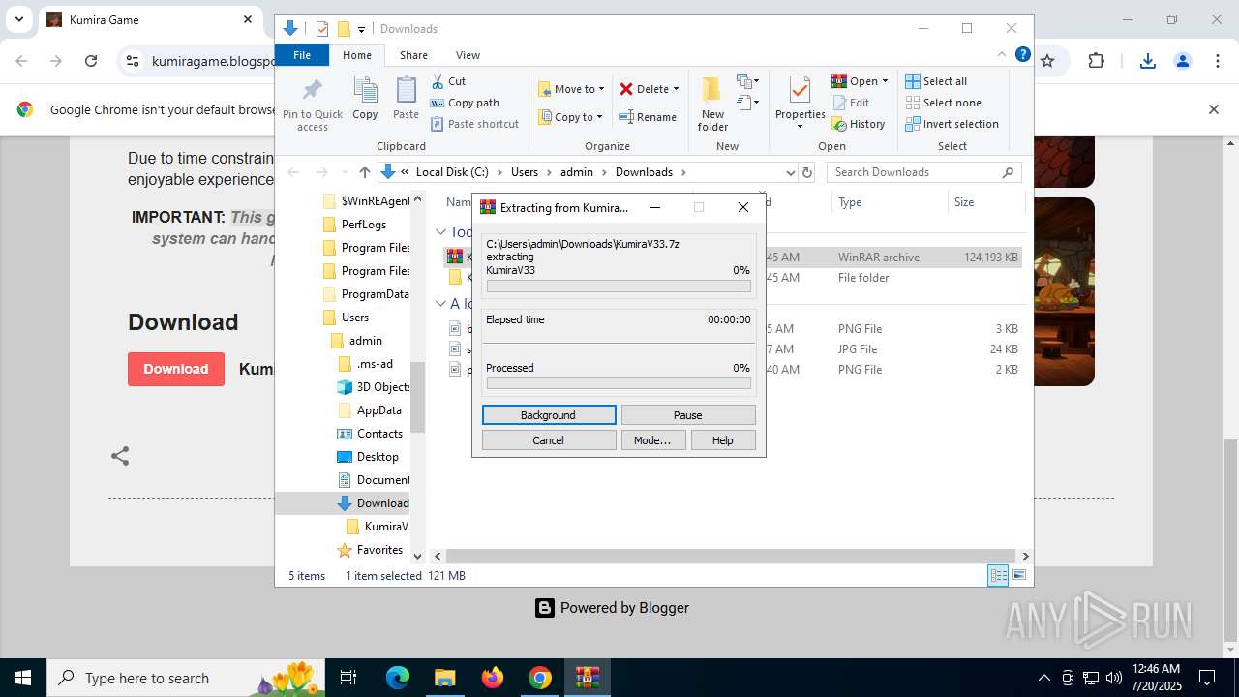Click the KumiraV33 file progress bar

[619, 287]
